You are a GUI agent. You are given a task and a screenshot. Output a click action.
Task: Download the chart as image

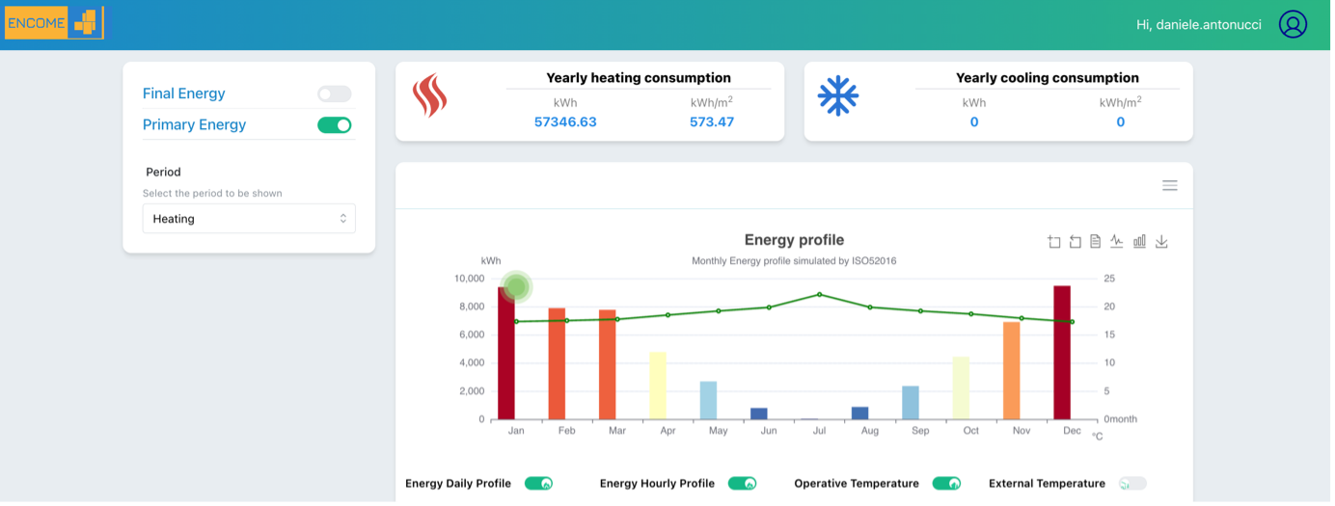(x=1161, y=242)
